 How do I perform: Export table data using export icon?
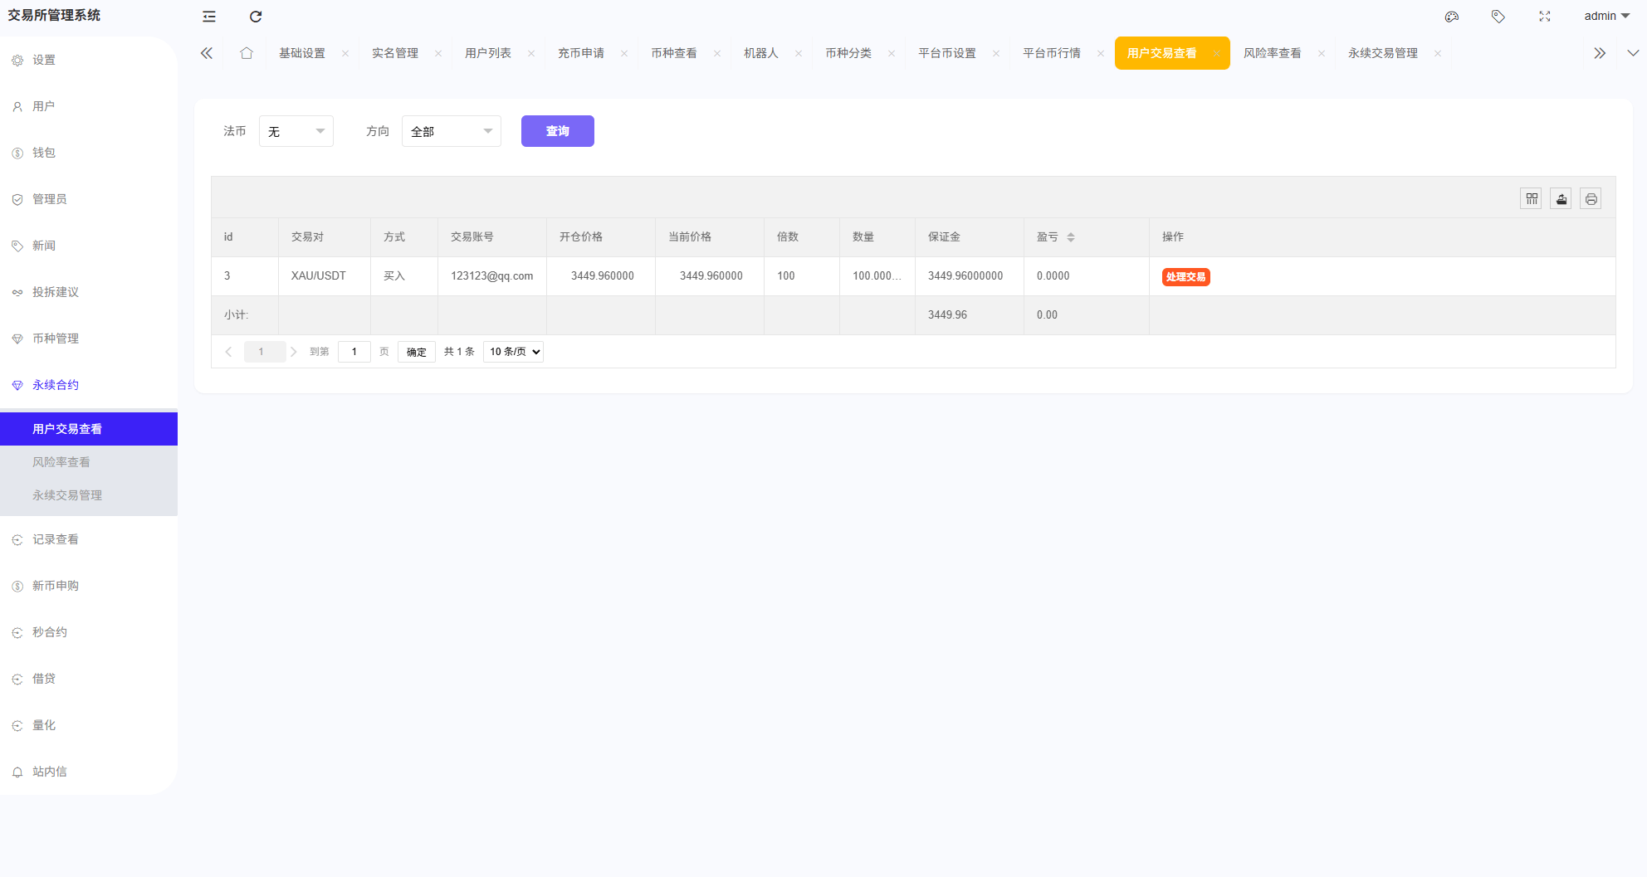1561,199
